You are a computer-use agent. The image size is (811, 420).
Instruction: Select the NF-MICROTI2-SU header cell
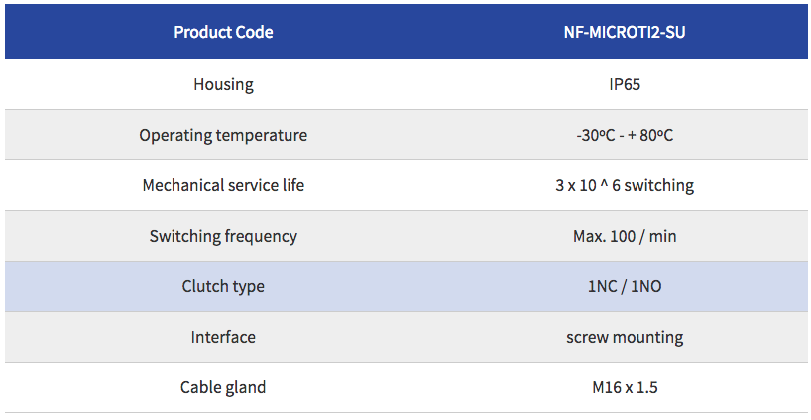[x=625, y=32]
